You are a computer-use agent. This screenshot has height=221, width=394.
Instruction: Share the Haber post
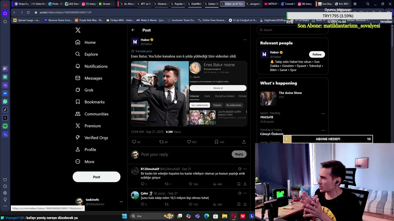point(244,142)
